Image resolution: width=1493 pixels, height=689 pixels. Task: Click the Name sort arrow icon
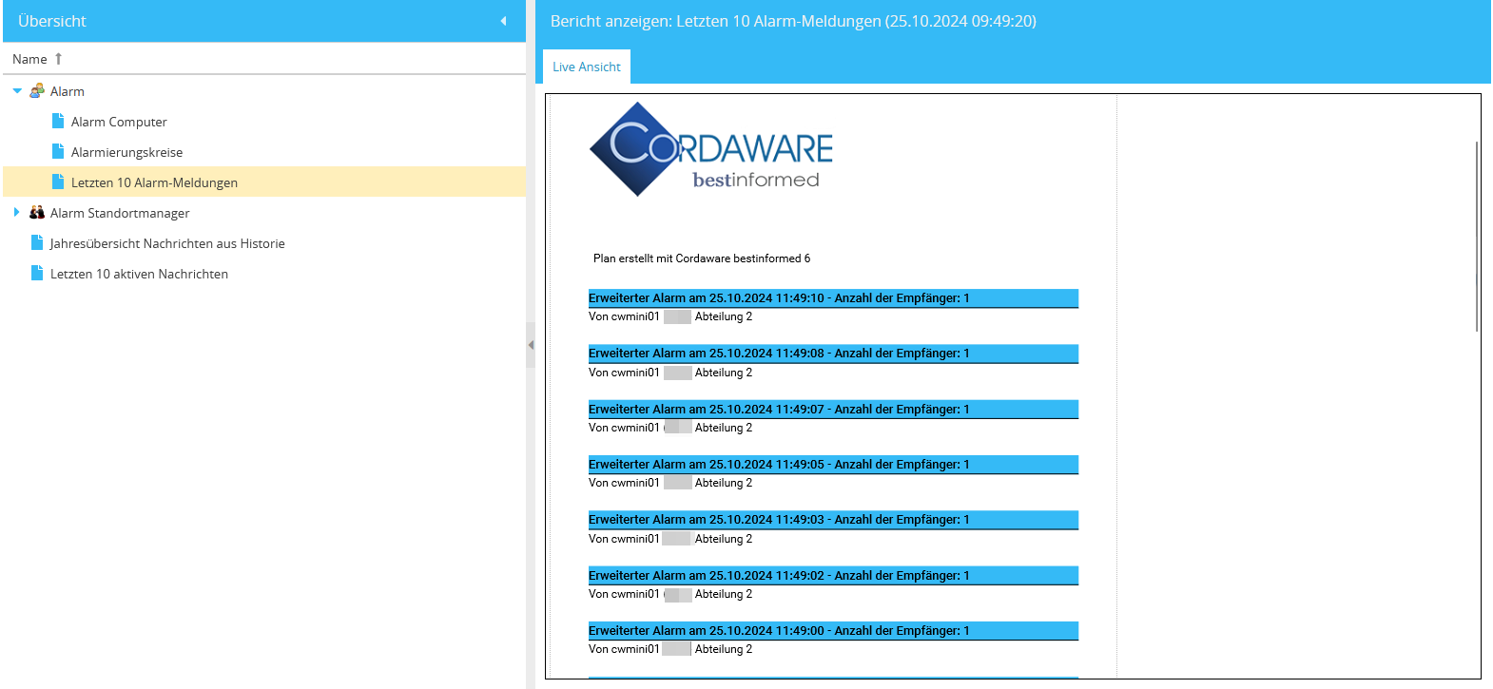(58, 59)
